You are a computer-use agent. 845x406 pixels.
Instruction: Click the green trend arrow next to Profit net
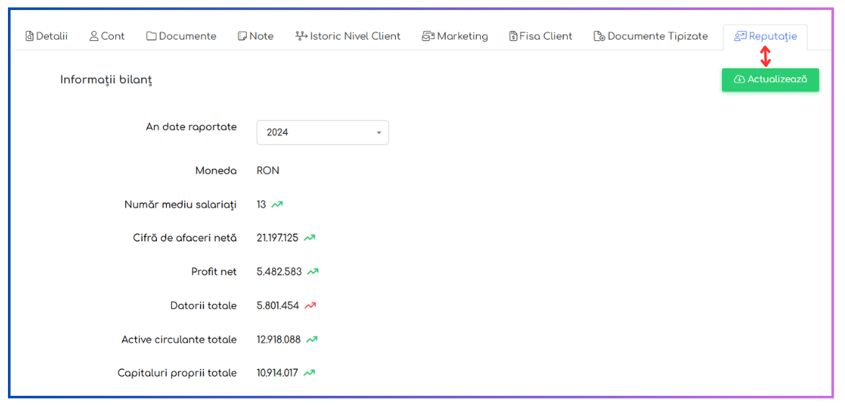click(x=312, y=271)
